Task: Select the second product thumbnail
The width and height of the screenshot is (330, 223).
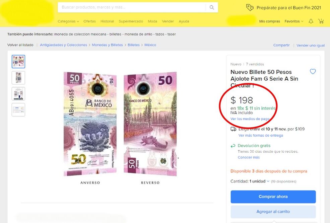Action: click(18, 78)
